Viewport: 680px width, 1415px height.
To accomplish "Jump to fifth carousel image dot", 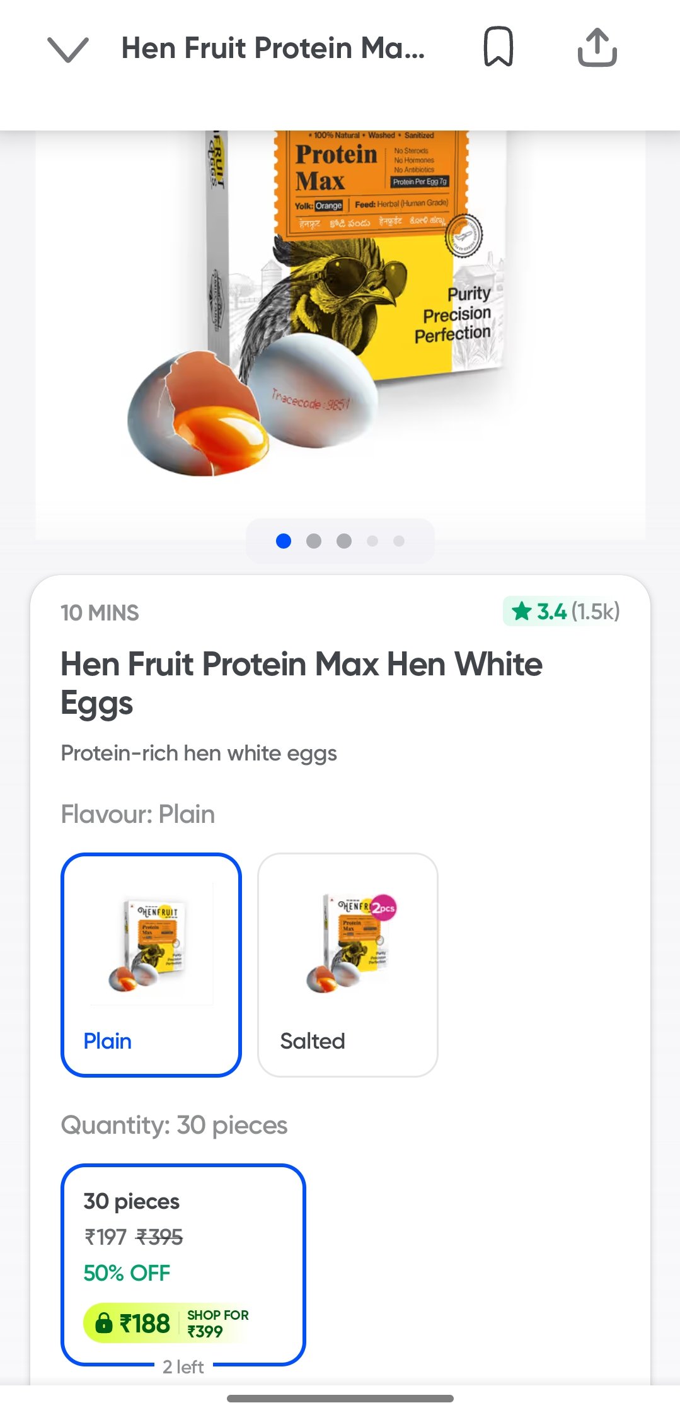I will [399, 541].
